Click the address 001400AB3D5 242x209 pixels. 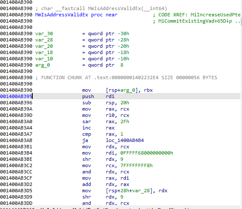[16, 191]
